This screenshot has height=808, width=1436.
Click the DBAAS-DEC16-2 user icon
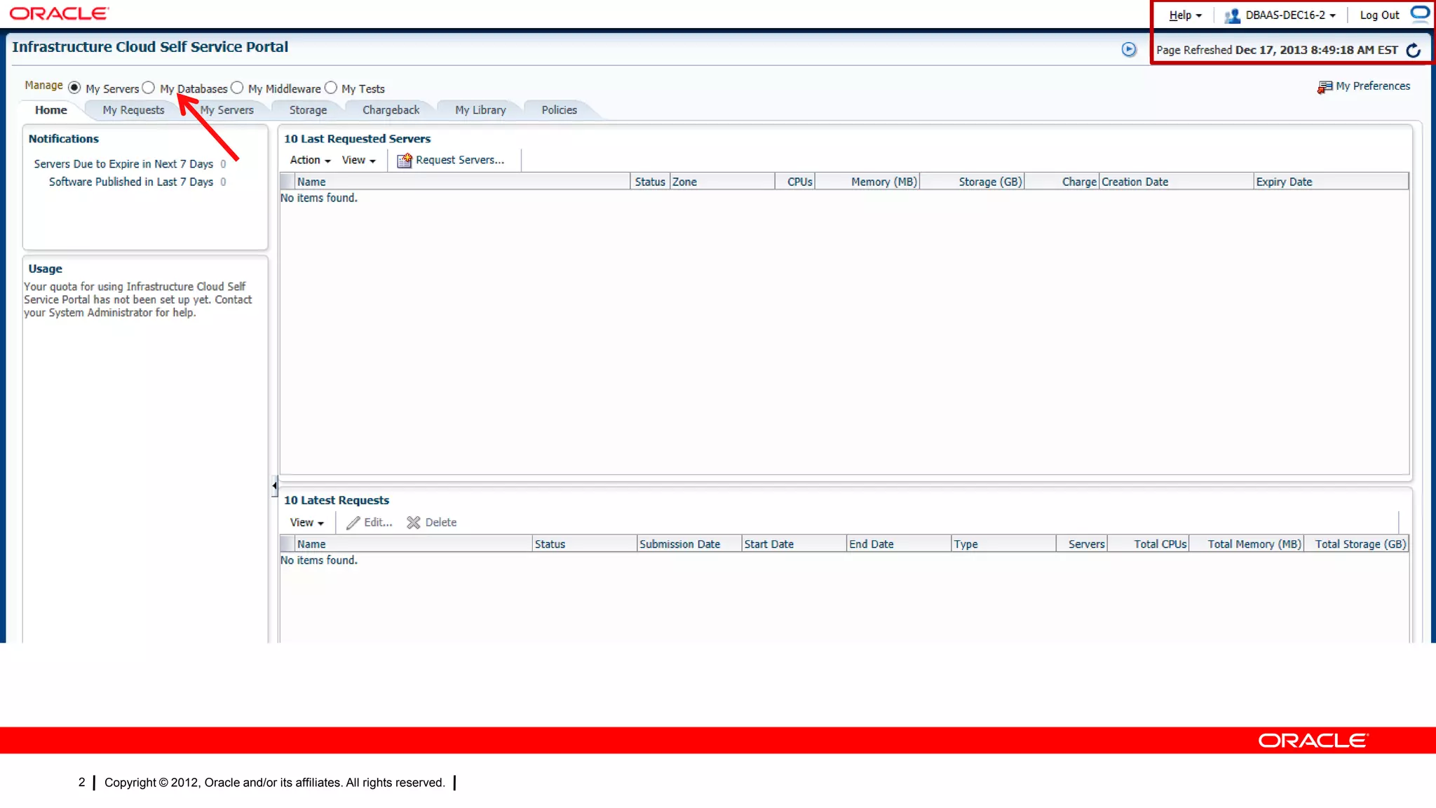click(1232, 15)
